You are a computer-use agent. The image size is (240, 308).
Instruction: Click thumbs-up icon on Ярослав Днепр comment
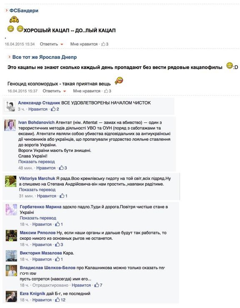click(x=106, y=91)
